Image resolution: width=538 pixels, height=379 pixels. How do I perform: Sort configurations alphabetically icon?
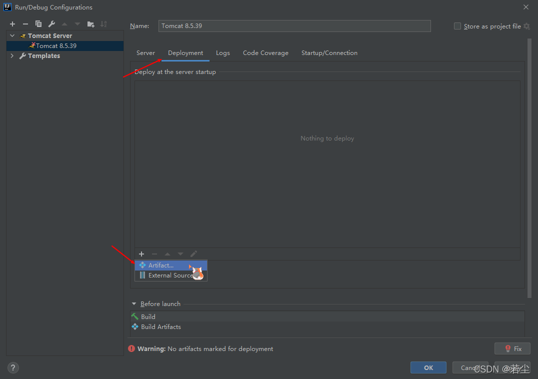[103, 24]
